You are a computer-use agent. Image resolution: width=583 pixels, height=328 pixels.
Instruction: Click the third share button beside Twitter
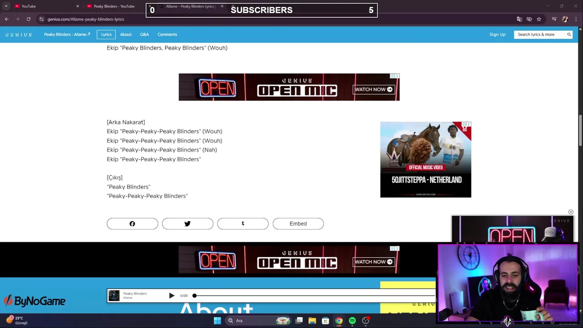point(243,224)
